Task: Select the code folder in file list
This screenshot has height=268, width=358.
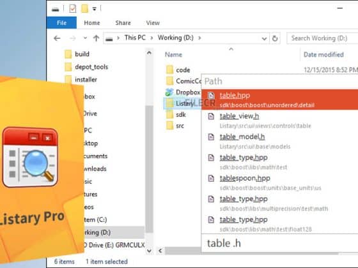Action: [x=178, y=70]
